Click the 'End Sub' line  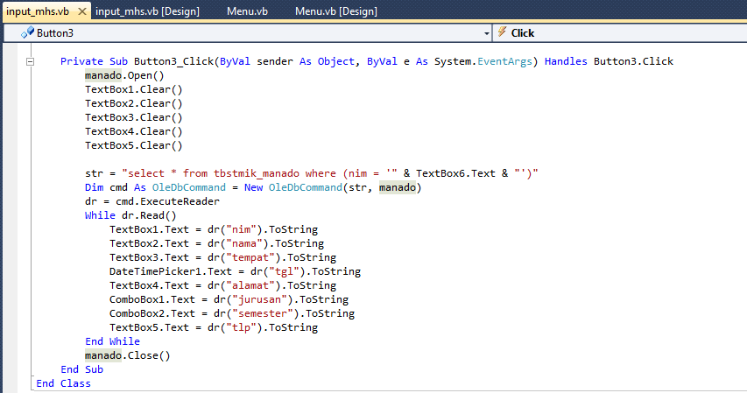point(82,369)
